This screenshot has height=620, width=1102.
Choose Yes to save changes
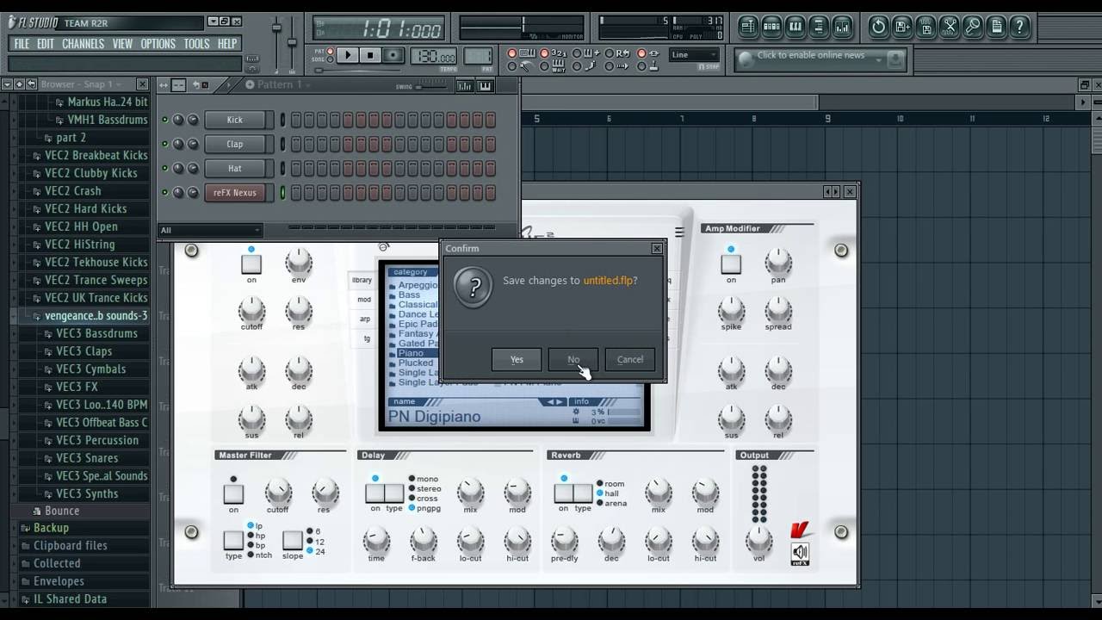[517, 359]
